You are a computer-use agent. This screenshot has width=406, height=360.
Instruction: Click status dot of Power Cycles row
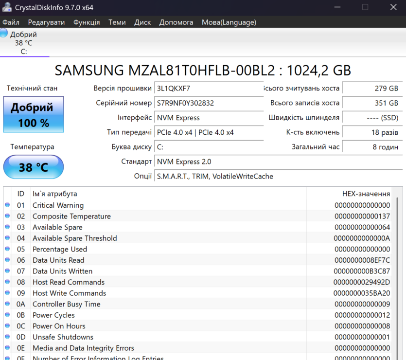click(7, 315)
